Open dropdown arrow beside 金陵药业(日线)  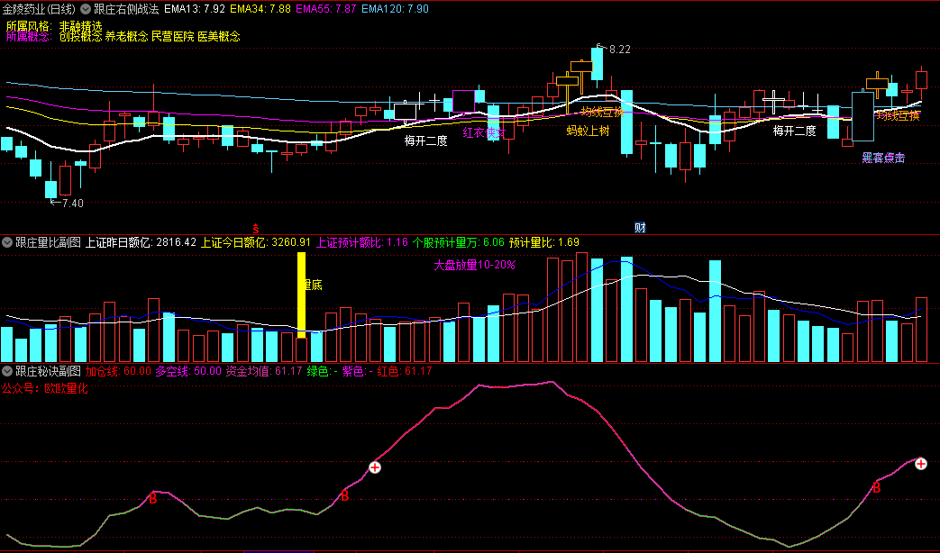(85, 9)
